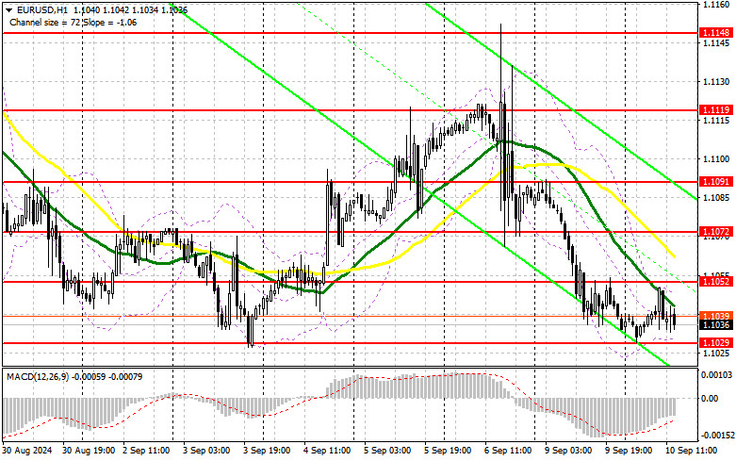Image resolution: width=736 pixels, height=461 pixels.
Task: Select the red 1.1072 price level label
Action: pos(716,231)
